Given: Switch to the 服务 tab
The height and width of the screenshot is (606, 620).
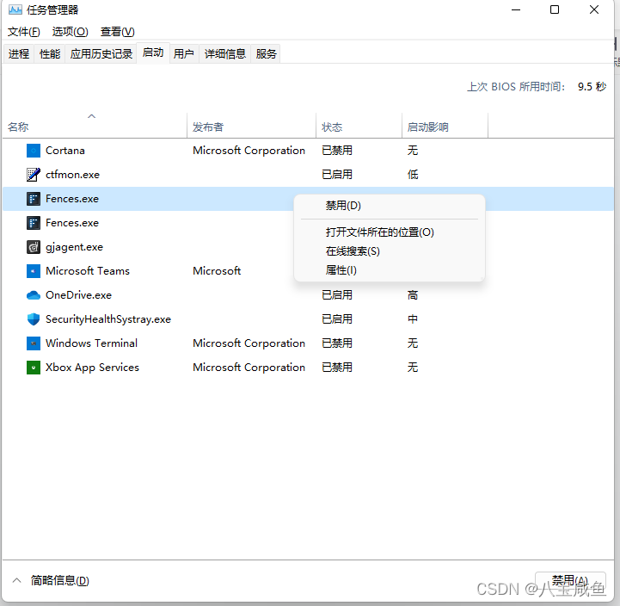Looking at the screenshot, I should [x=266, y=54].
